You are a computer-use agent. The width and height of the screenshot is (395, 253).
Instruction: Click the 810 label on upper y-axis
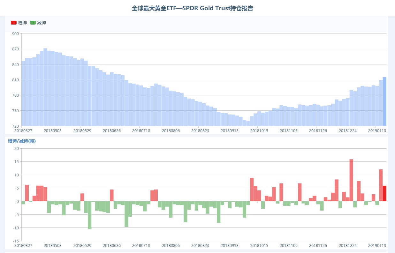(x=16, y=80)
